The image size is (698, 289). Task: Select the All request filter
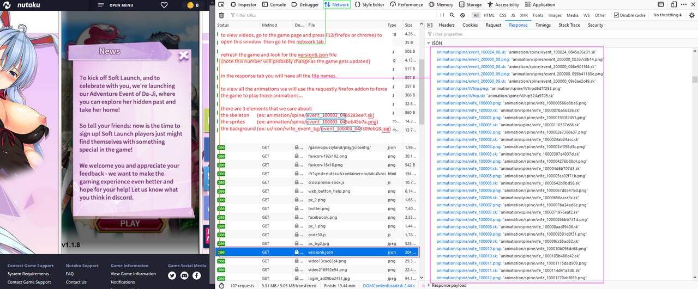pos(476,15)
